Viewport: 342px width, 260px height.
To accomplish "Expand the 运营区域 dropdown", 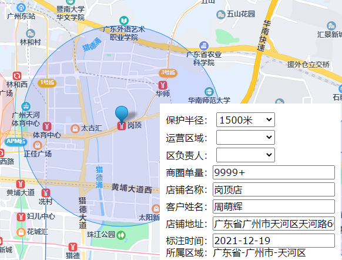I will click(x=246, y=137).
